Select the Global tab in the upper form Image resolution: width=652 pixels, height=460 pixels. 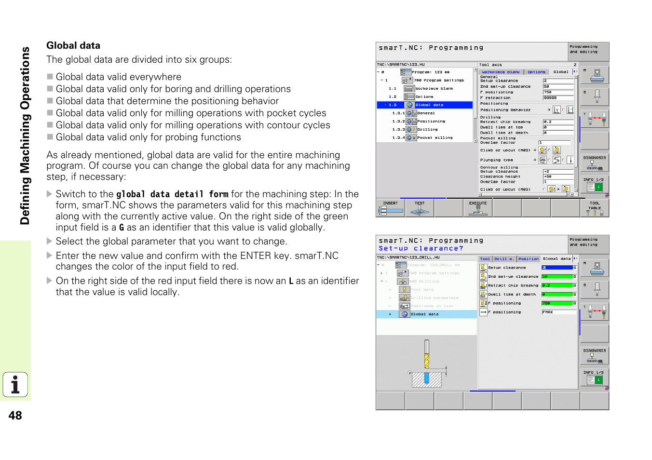(560, 72)
